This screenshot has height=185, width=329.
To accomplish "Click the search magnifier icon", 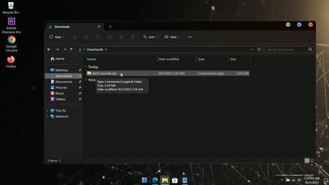I will click(x=310, y=49).
